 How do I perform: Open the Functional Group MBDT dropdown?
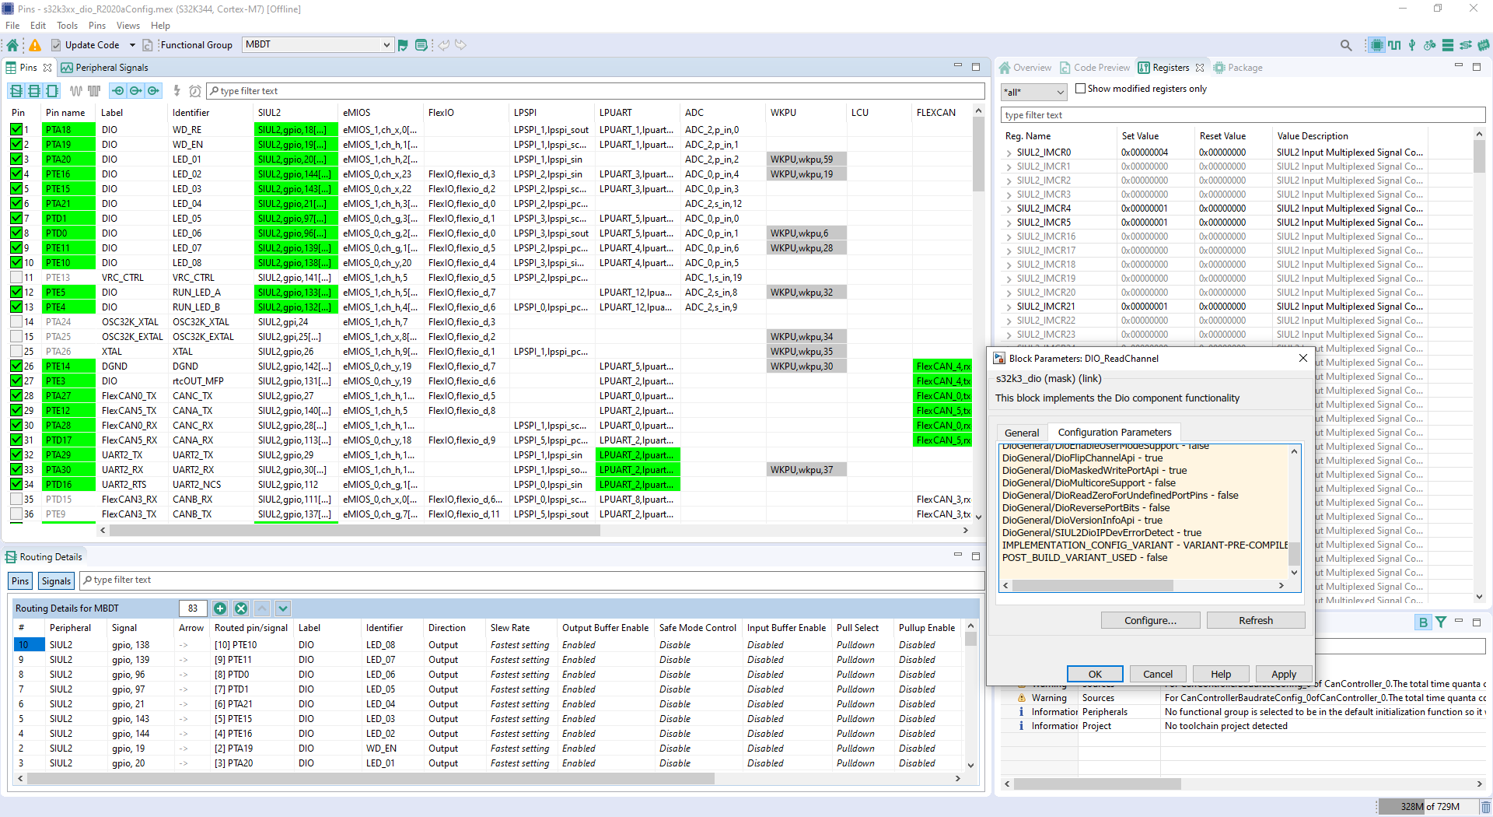tap(386, 44)
